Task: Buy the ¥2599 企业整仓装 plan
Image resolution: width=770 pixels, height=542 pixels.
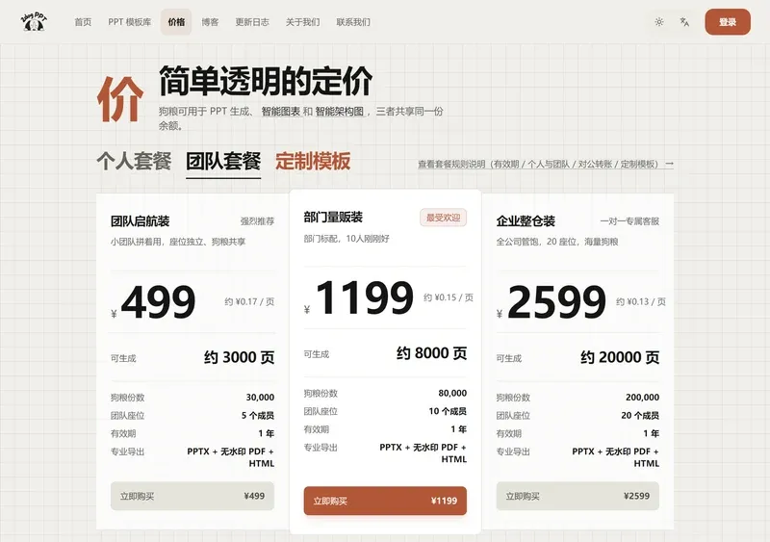Action: pyautogui.click(x=577, y=496)
